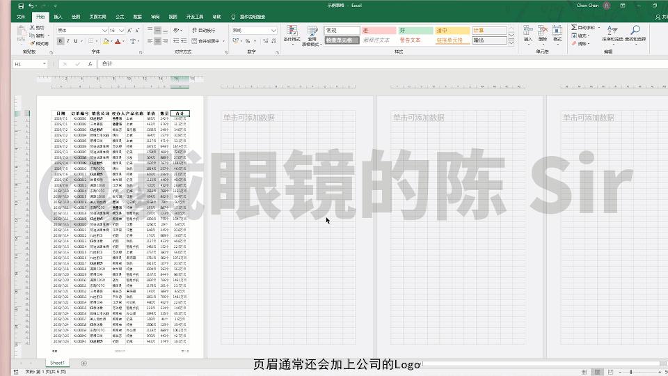
Task: Click the Tell Me search lightbulb box
Action: click(249, 17)
